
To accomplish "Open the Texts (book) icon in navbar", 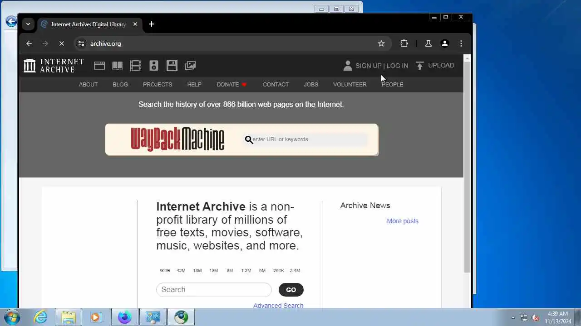I will tap(118, 66).
